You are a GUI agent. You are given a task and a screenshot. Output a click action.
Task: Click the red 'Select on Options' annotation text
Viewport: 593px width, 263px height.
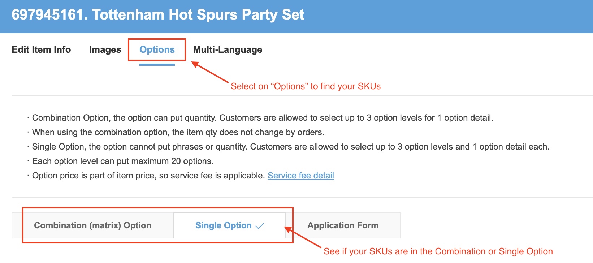(x=306, y=86)
